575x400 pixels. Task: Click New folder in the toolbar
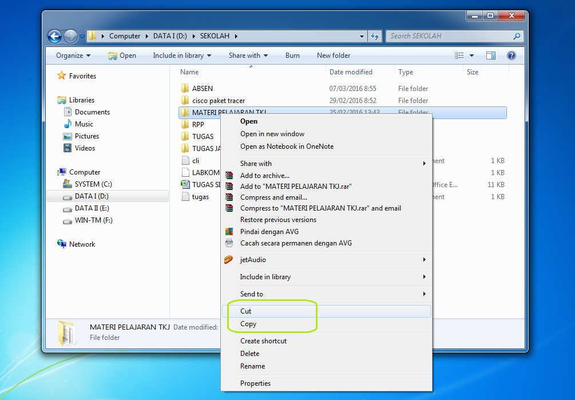coord(334,56)
